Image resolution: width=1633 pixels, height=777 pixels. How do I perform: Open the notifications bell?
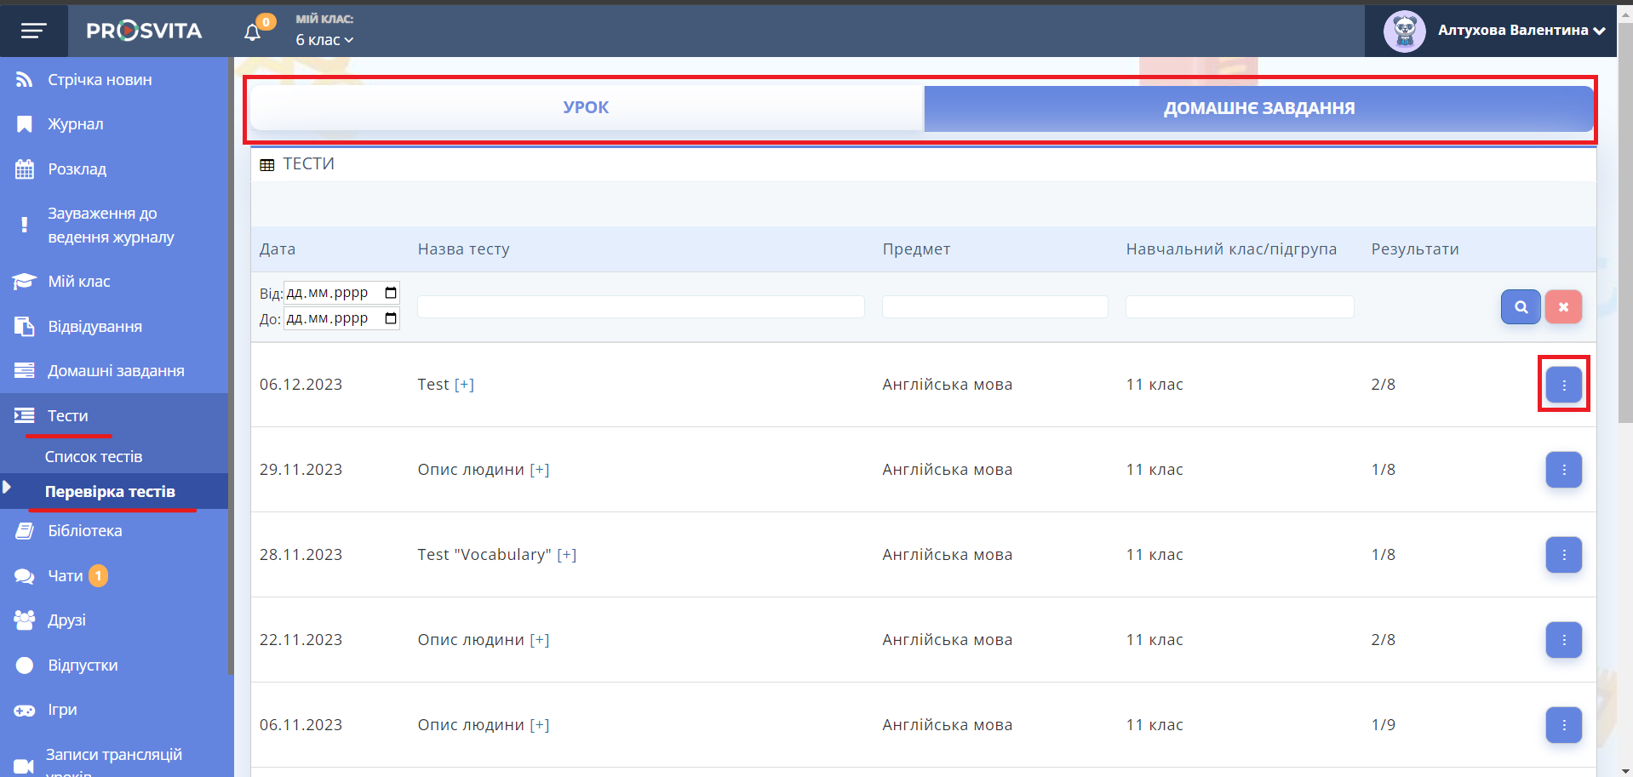point(253,32)
